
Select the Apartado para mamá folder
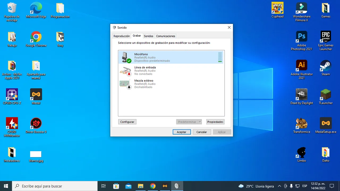pos(36,70)
